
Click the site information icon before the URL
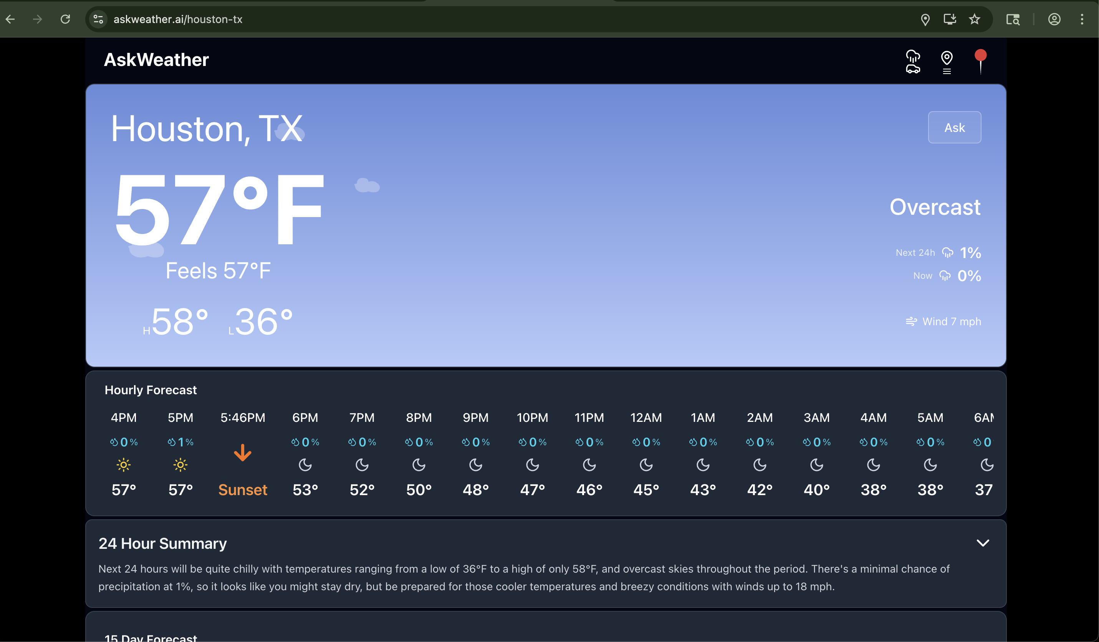click(x=98, y=19)
